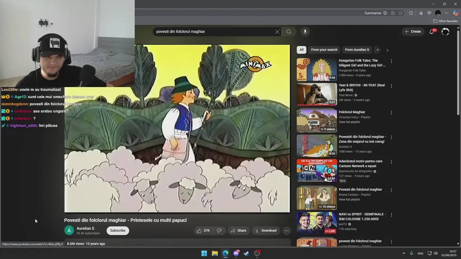Open Other favorites folder
Viewport: 461px width, 259px height.
[446, 21]
